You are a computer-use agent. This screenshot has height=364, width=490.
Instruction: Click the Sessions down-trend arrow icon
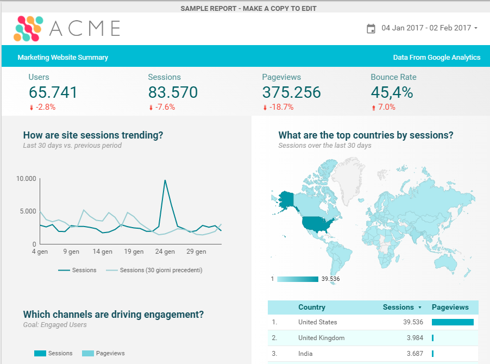coord(151,108)
